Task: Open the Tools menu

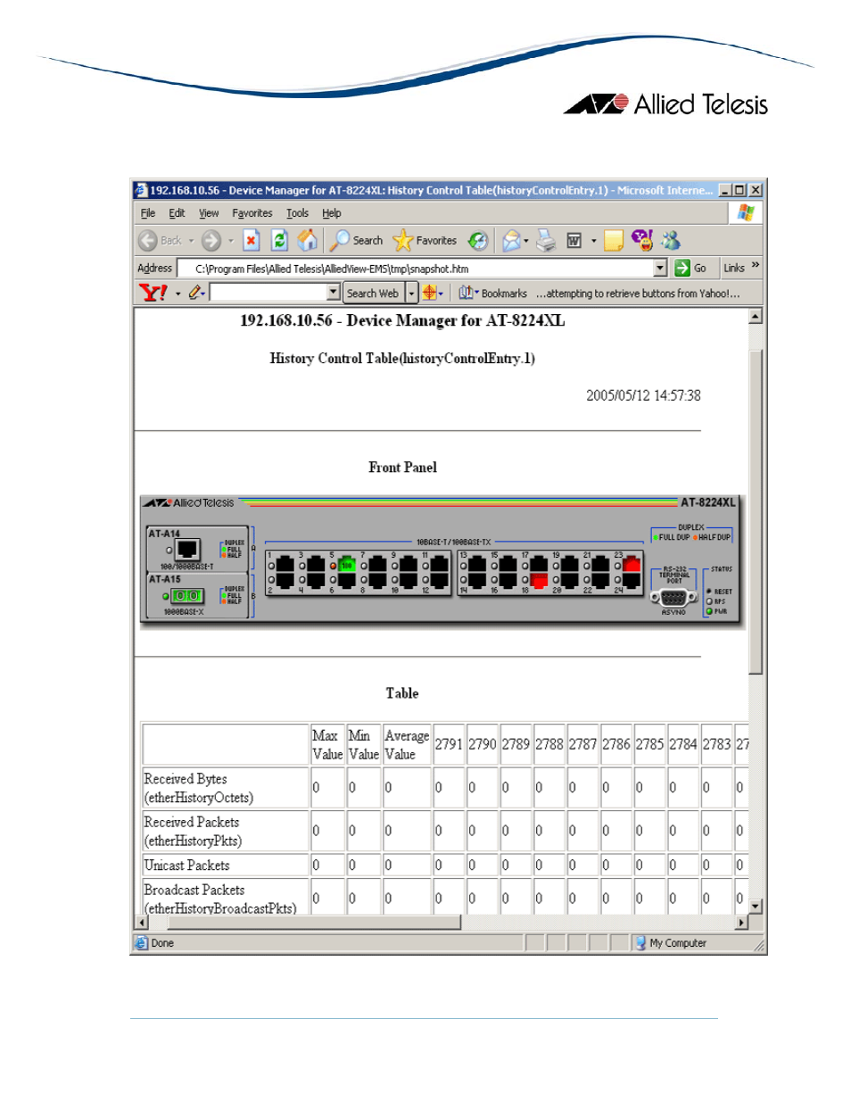Action: tap(297, 213)
